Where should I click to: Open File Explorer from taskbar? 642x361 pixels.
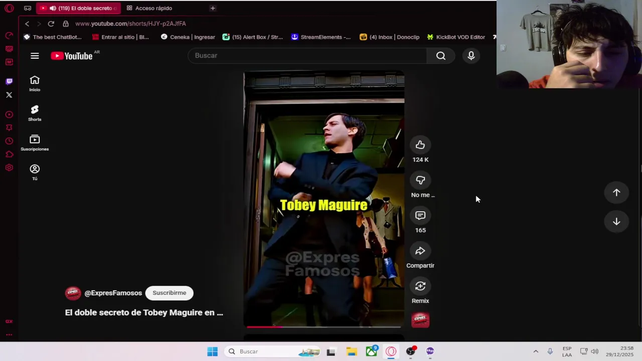click(x=351, y=351)
